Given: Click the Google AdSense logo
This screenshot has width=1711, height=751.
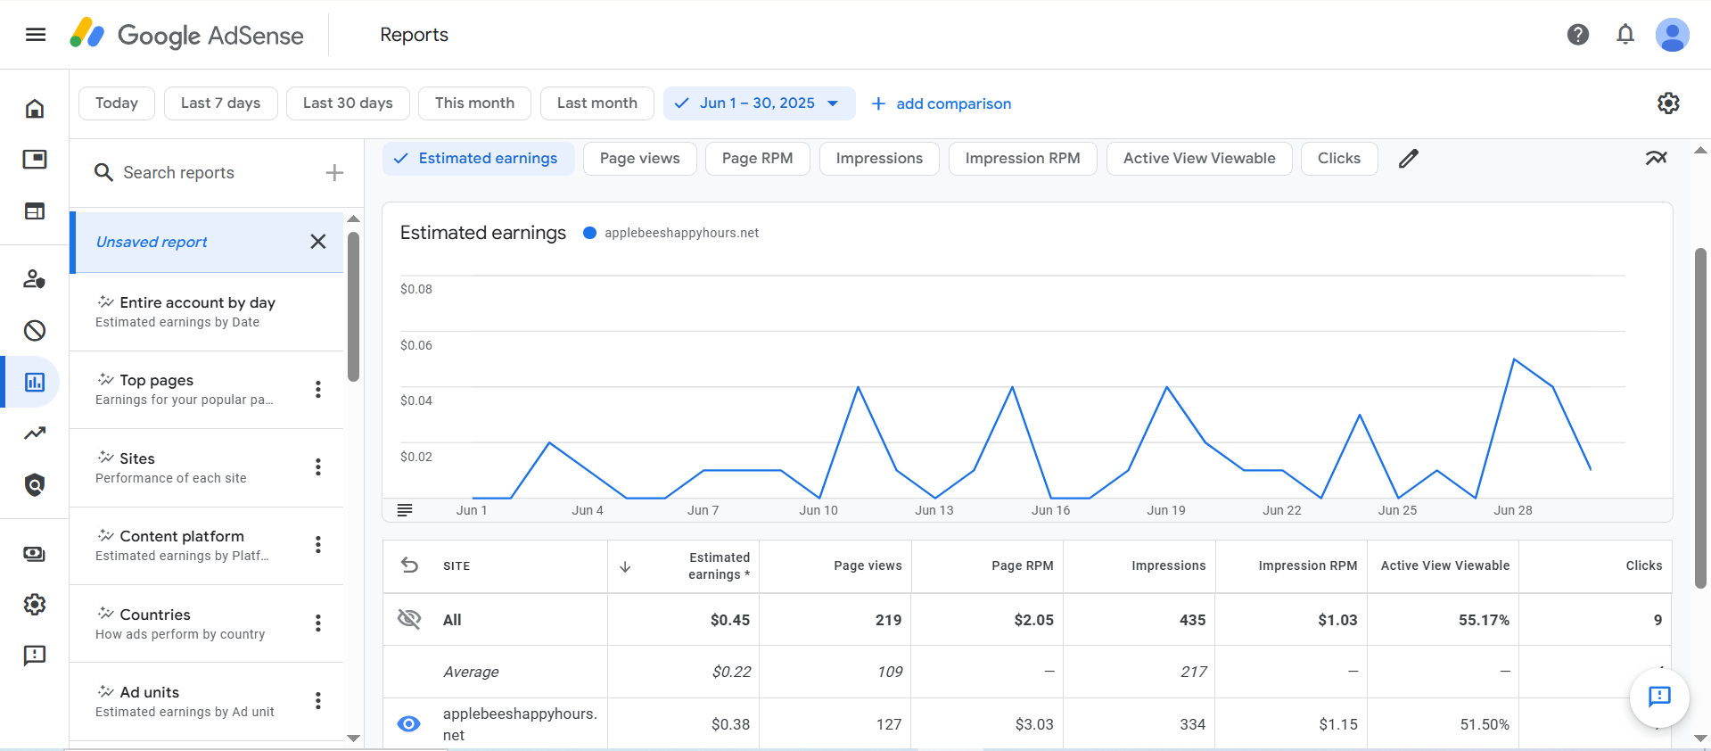Looking at the screenshot, I should point(186,35).
